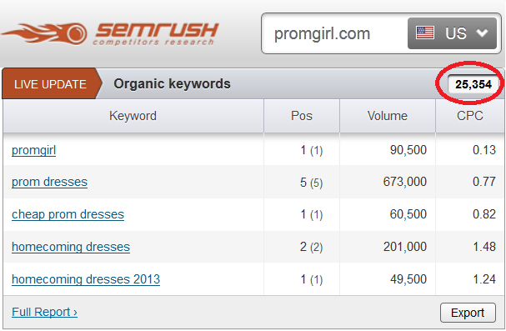Screen dimensions: 506x331
Task: Click the SEMrush fireball logo icon
Action: click(x=44, y=33)
